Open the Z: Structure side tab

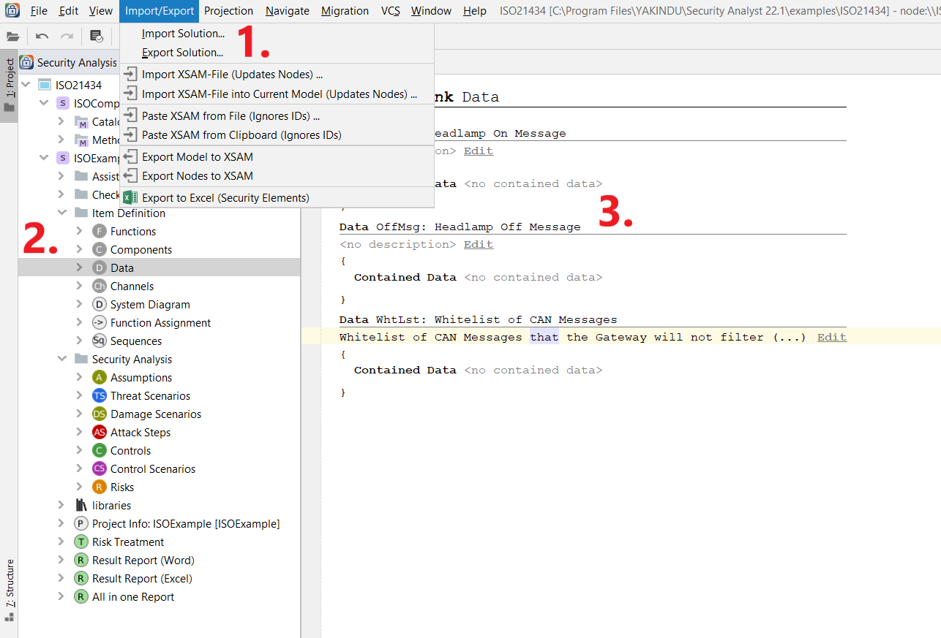pos(10,590)
